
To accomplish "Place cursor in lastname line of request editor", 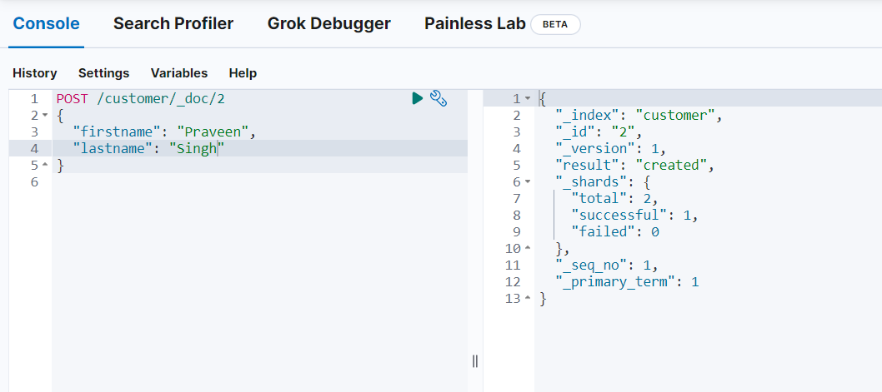I will click(260, 148).
